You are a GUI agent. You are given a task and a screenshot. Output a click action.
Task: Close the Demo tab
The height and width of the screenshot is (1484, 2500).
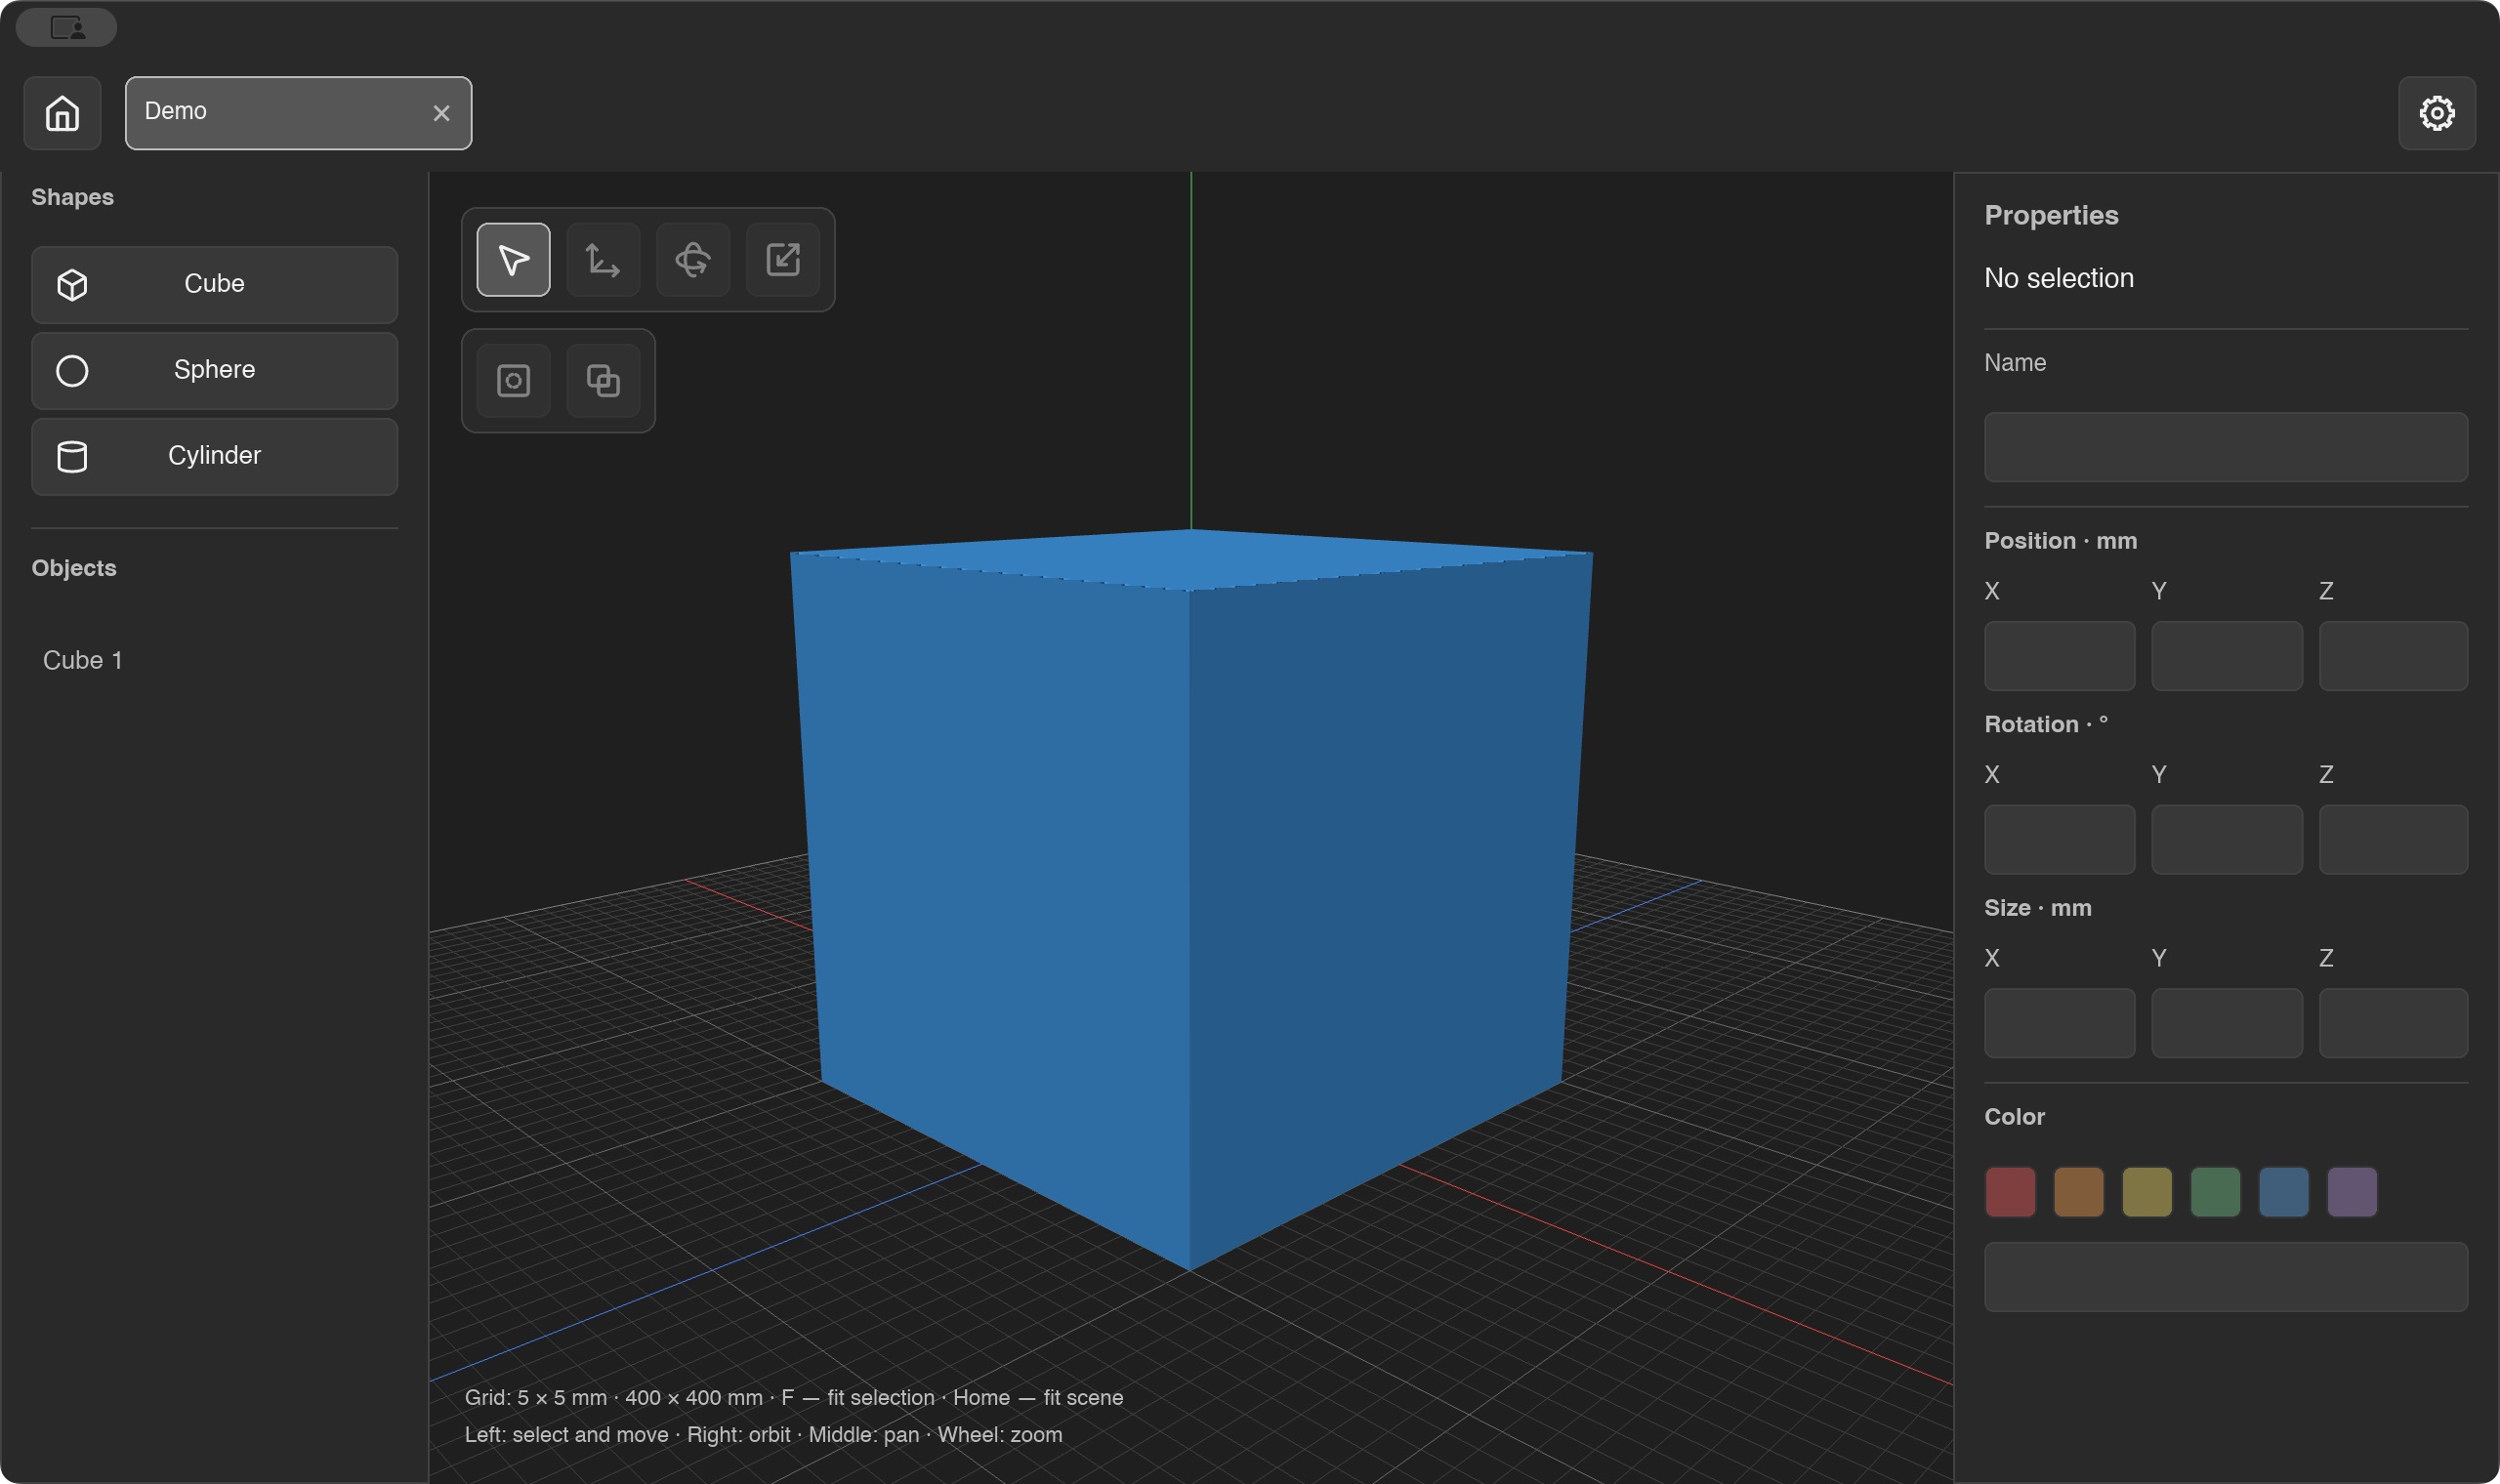441,114
